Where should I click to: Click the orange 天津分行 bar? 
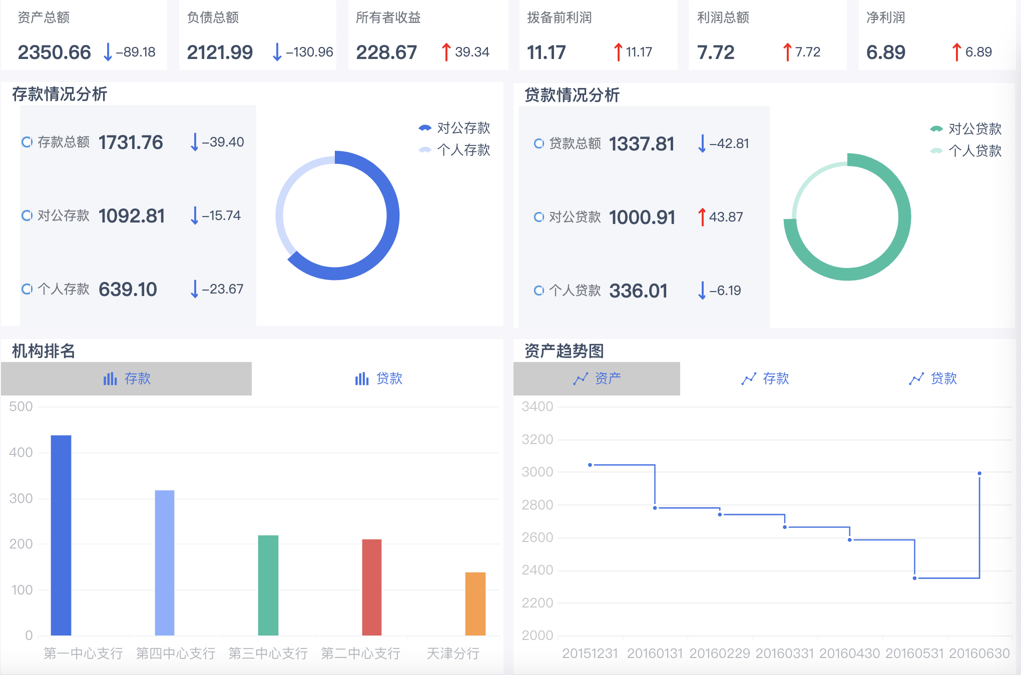click(475, 603)
